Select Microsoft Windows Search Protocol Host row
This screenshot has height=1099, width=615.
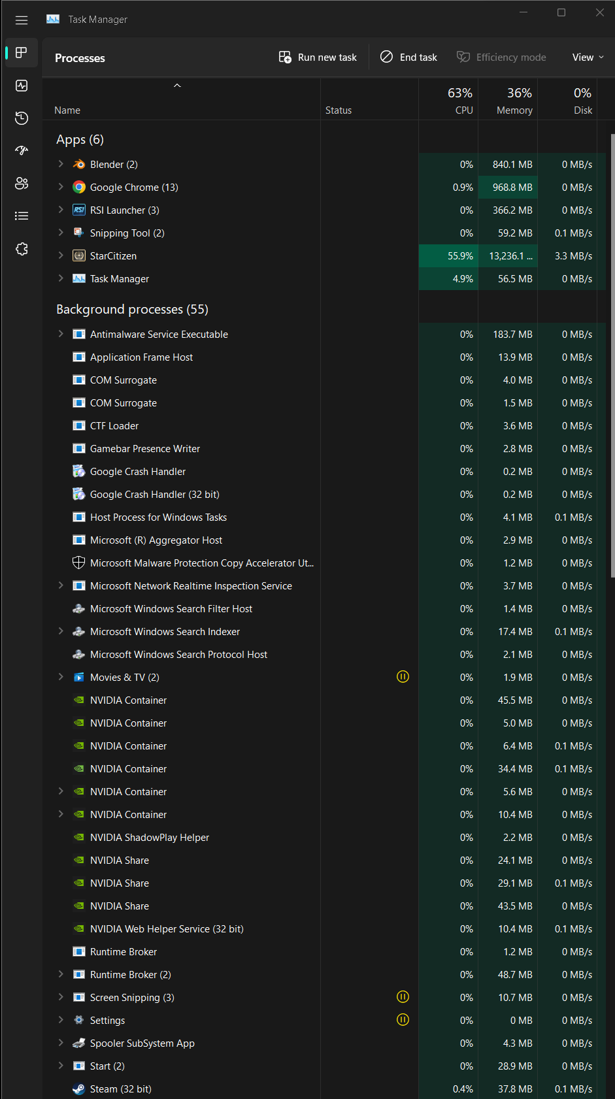[324, 654]
